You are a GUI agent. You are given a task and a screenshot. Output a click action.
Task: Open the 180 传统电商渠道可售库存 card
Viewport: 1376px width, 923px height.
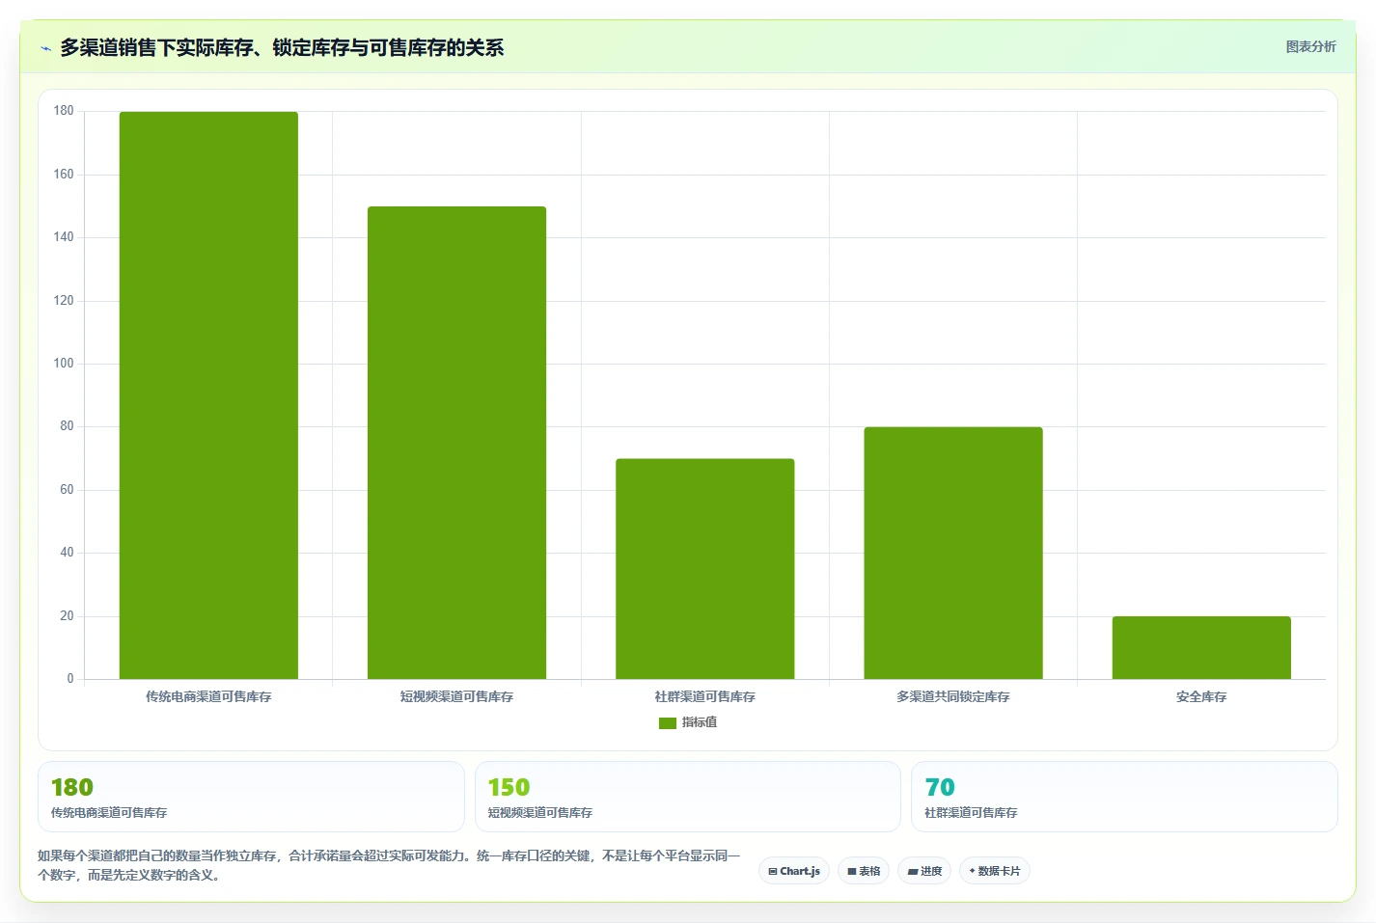tap(251, 797)
